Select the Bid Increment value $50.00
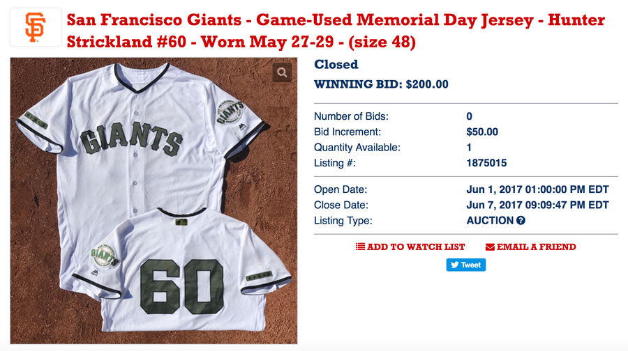Image resolution: width=628 pixels, height=351 pixels. [482, 132]
